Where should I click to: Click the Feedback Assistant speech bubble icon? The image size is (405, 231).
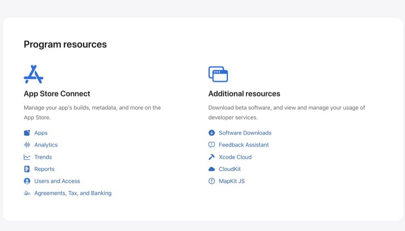pos(211,145)
